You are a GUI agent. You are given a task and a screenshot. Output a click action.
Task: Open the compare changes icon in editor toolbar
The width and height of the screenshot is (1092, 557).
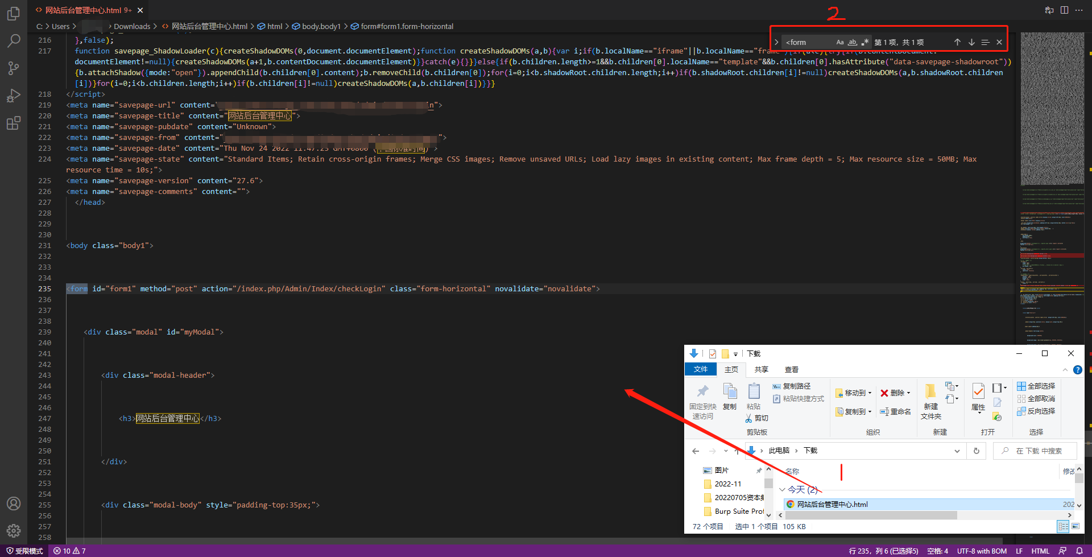coord(1049,10)
